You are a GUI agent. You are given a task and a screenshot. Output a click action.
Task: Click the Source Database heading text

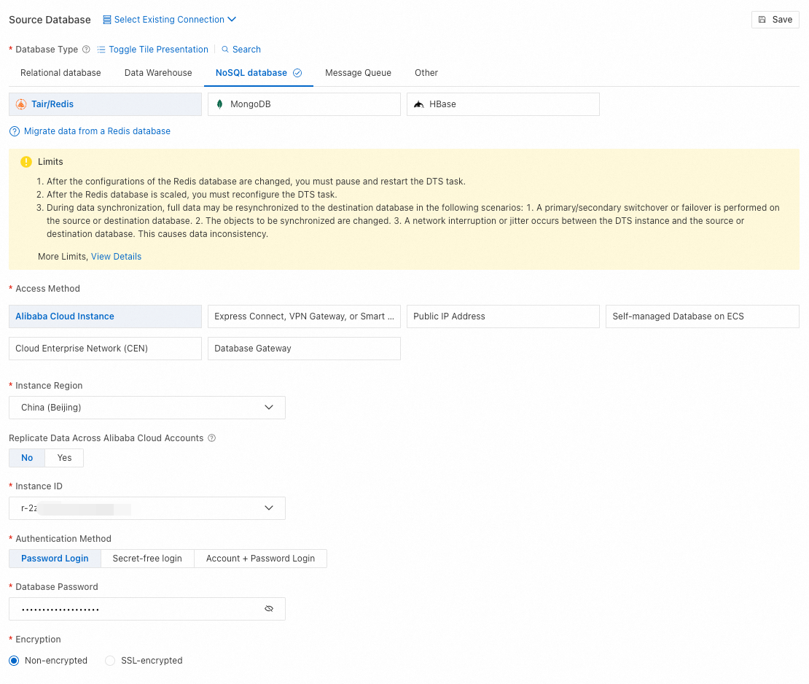[x=50, y=20]
